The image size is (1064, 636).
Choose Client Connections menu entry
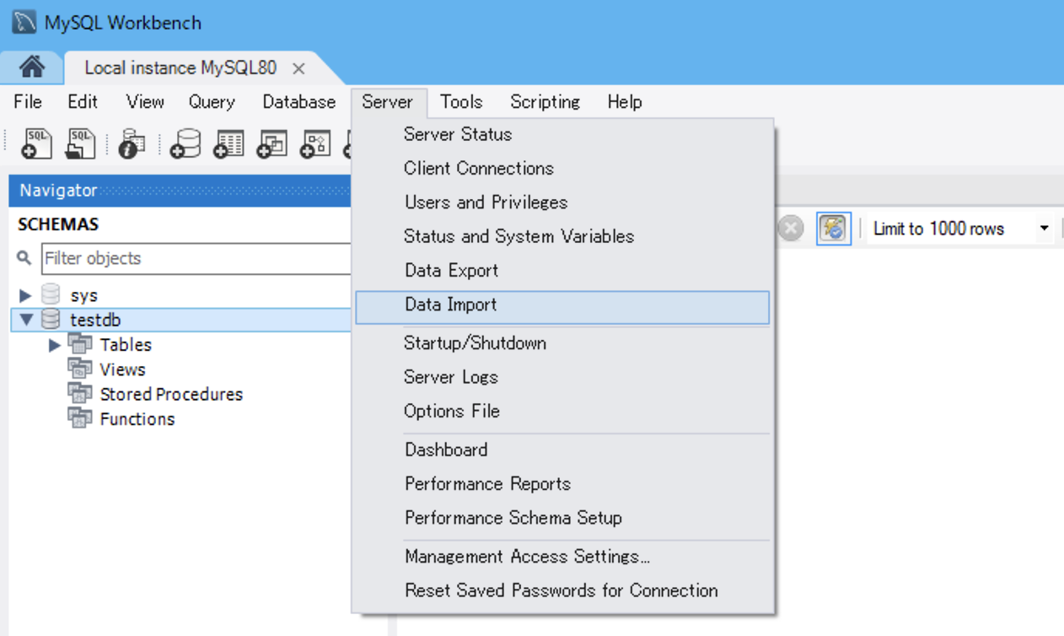pyautogui.click(x=562, y=168)
